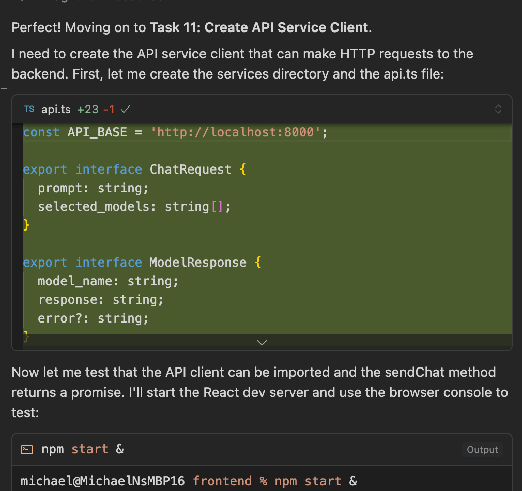Image resolution: width=522 pixels, height=491 pixels.
Task: Collapse api.ts using the header chevron control
Action: click(x=498, y=109)
